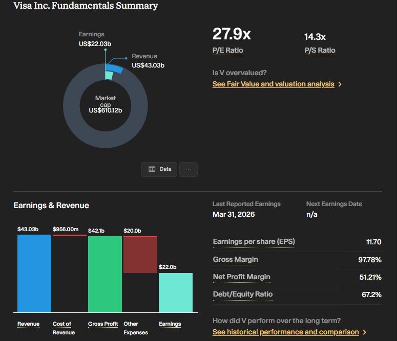Click the $22.0b earnings bar label
The image size is (397, 341).
tap(168, 267)
